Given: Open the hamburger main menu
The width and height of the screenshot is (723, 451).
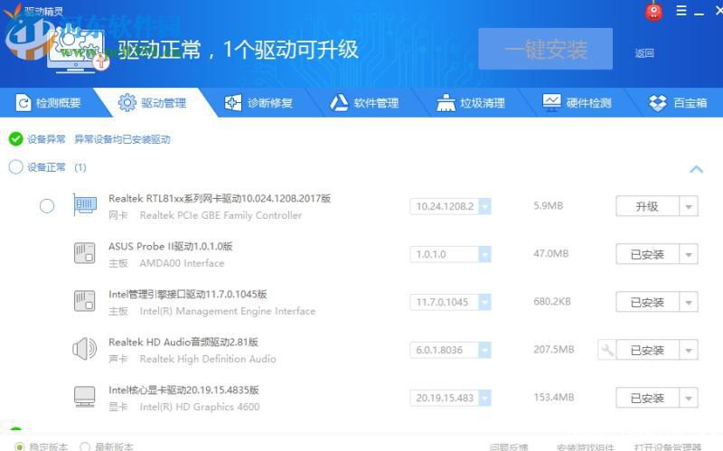Looking at the screenshot, I should tap(681, 10).
